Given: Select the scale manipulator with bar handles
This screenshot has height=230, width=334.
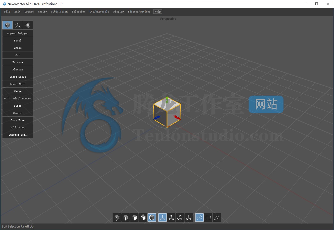Looking at the screenshot, I should pyautogui.click(x=180, y=218).
